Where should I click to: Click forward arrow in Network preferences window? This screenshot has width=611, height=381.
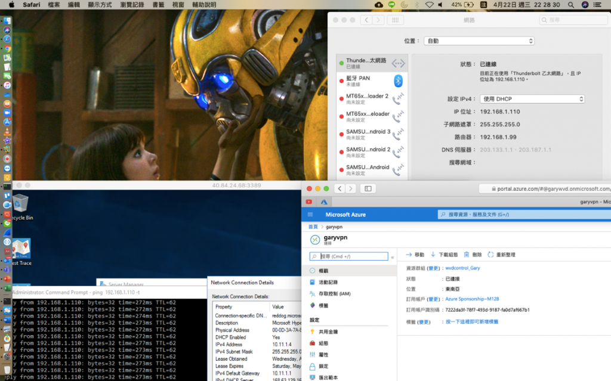378,20
